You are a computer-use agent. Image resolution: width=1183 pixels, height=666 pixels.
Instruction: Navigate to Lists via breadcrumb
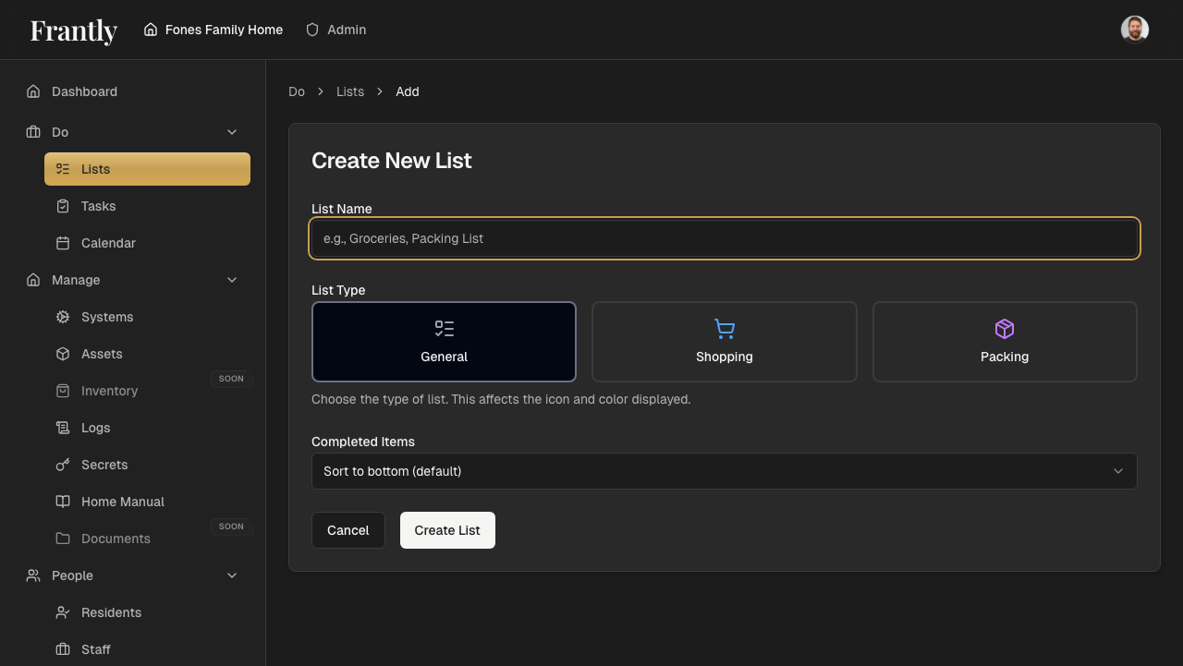tap(349, 91)
